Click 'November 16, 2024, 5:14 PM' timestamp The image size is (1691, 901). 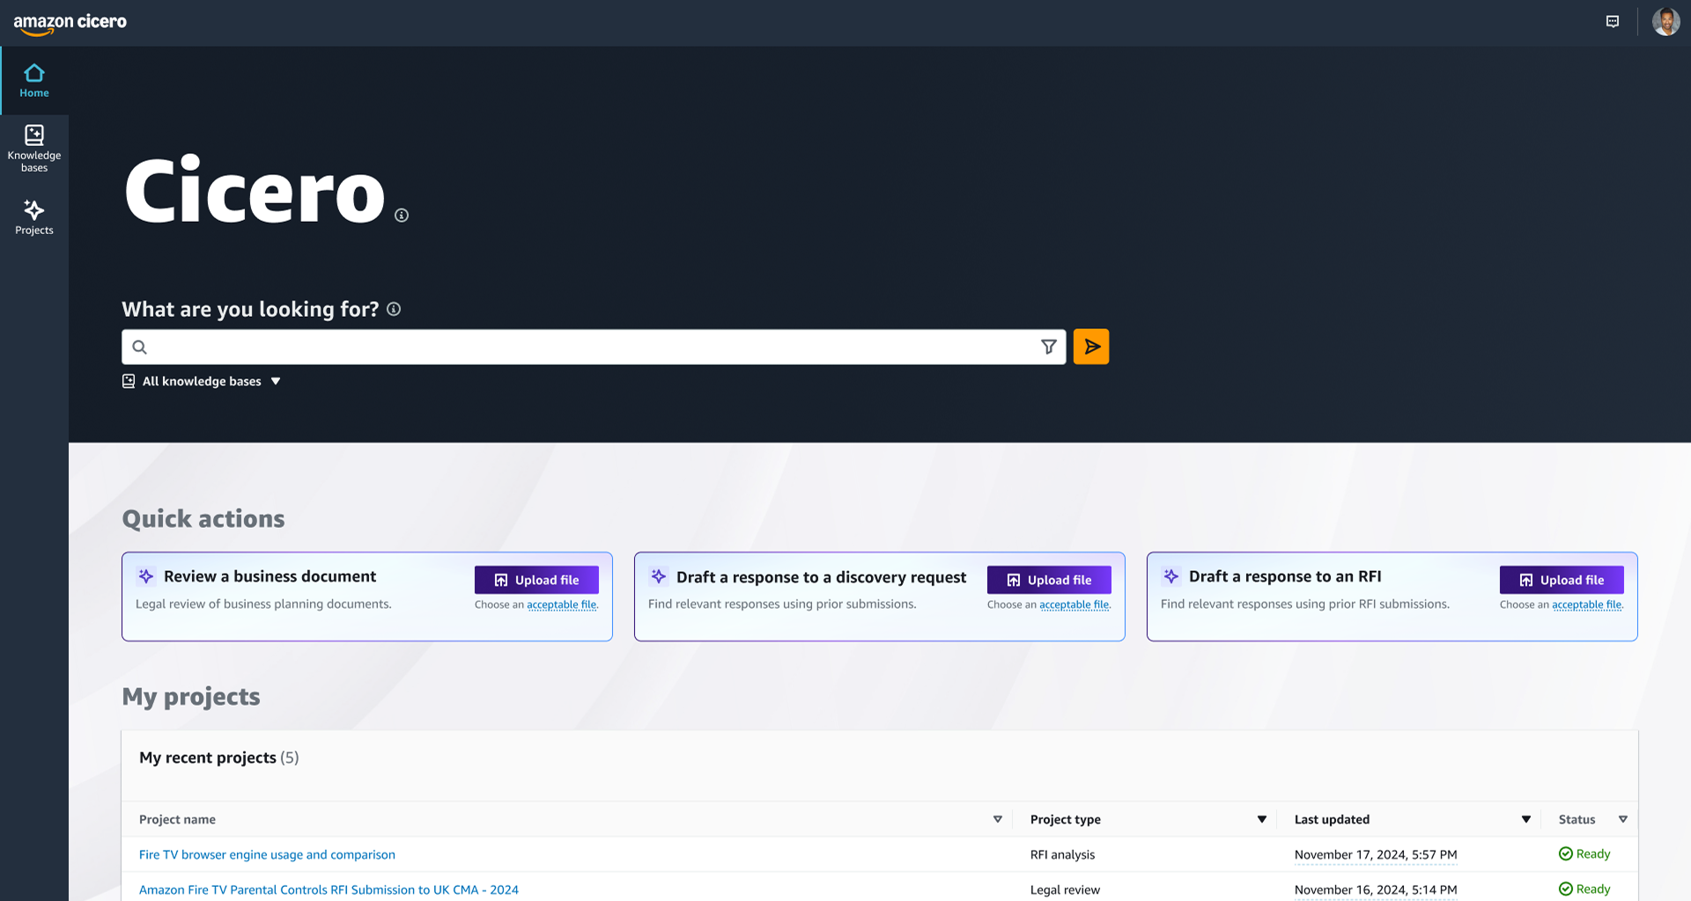click(1376, 890)
